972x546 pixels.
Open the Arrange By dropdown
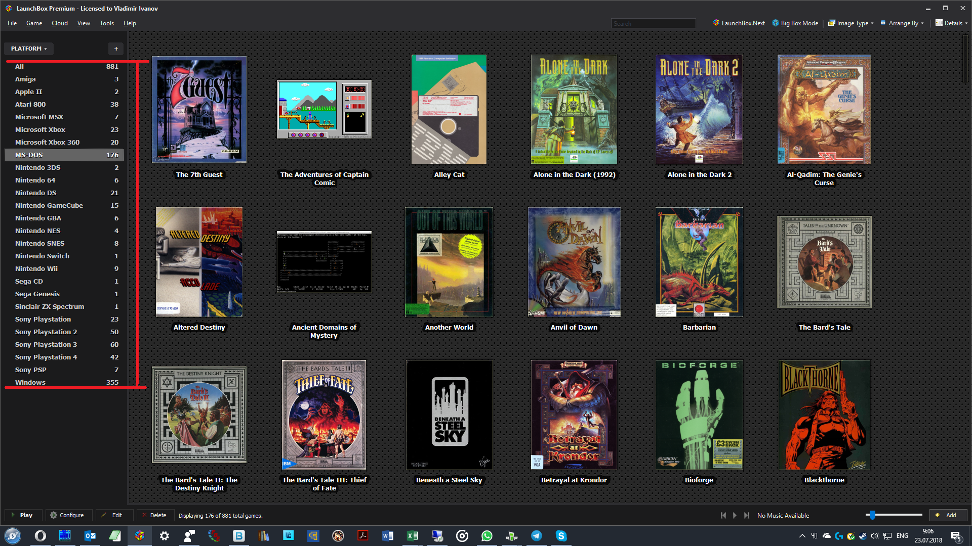tap(902, 23)
